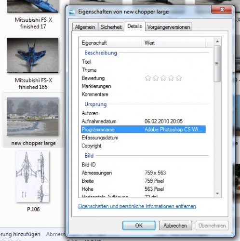Select the Programmname row

(x=143, y=130)
